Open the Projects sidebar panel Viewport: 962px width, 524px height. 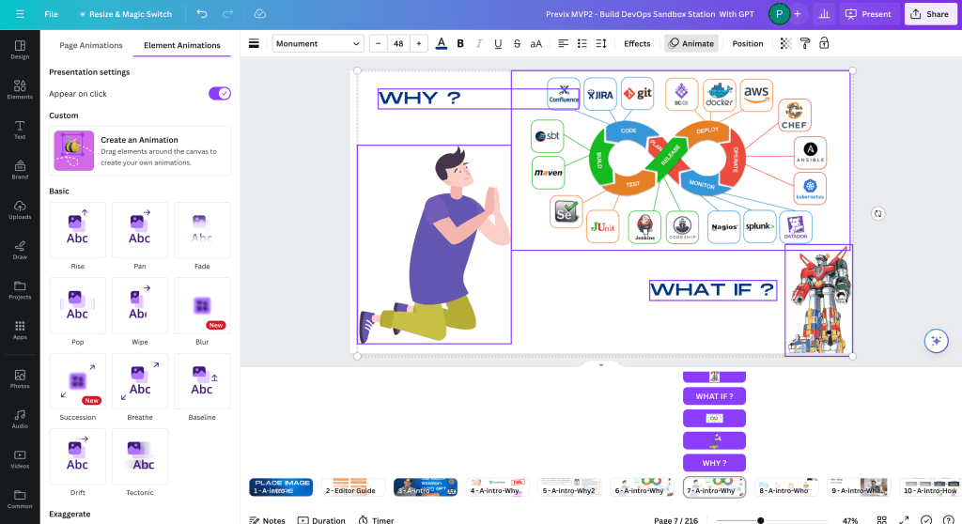point(20,290)
